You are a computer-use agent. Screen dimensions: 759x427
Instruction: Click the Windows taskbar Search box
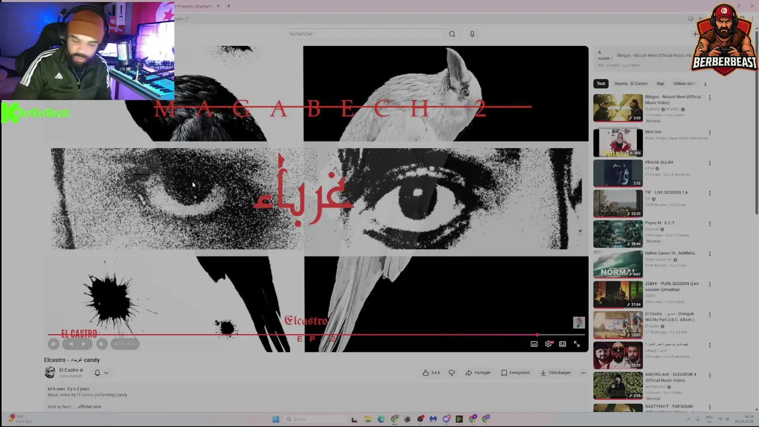coord(314,419)
